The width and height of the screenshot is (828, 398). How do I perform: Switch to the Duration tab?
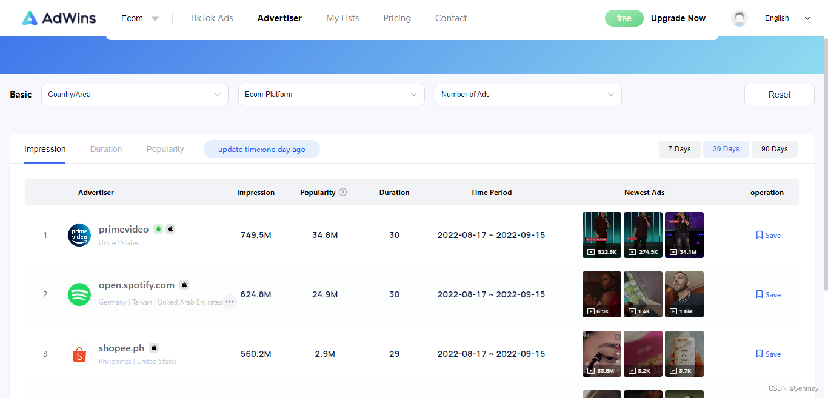[x=106, y=149]
